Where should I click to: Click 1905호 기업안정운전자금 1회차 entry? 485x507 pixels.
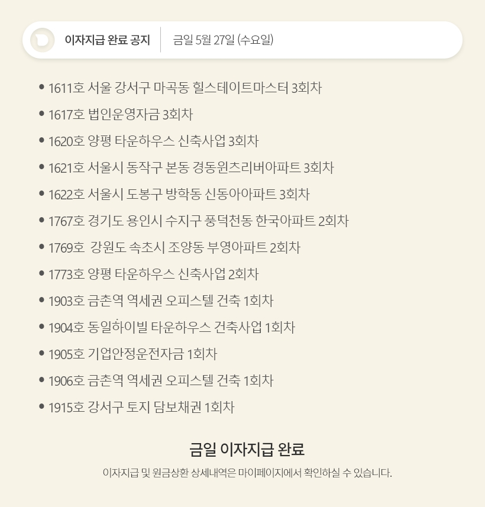(x=132, y=354)
